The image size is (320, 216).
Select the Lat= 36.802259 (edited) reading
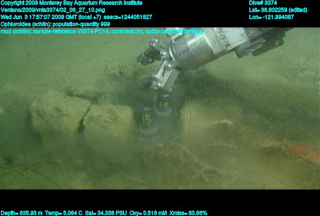coord(278,10)
